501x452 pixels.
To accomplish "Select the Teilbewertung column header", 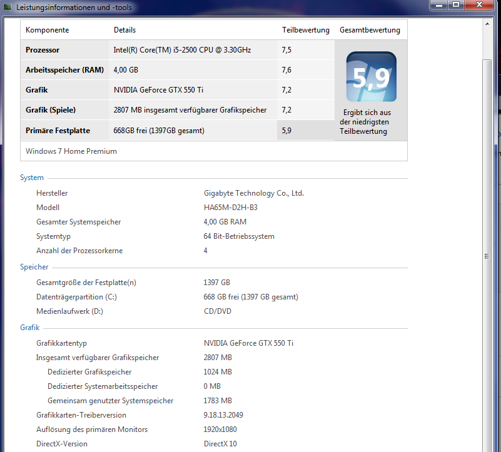I will pos(305,30).
